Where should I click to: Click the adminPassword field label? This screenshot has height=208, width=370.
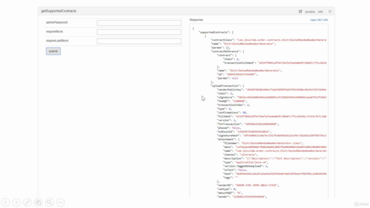(x=57, y=23)
